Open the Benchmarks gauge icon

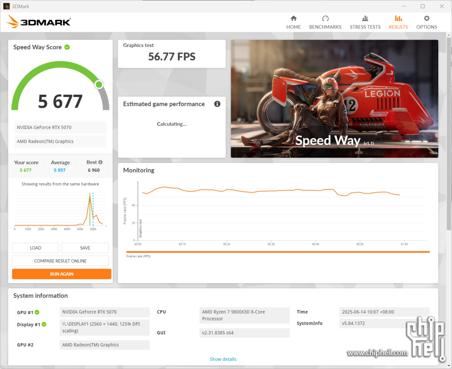tap(326, 18)
